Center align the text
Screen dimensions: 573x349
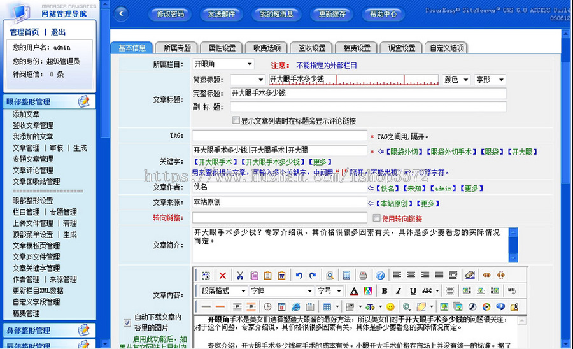click(x=411, y=275)
